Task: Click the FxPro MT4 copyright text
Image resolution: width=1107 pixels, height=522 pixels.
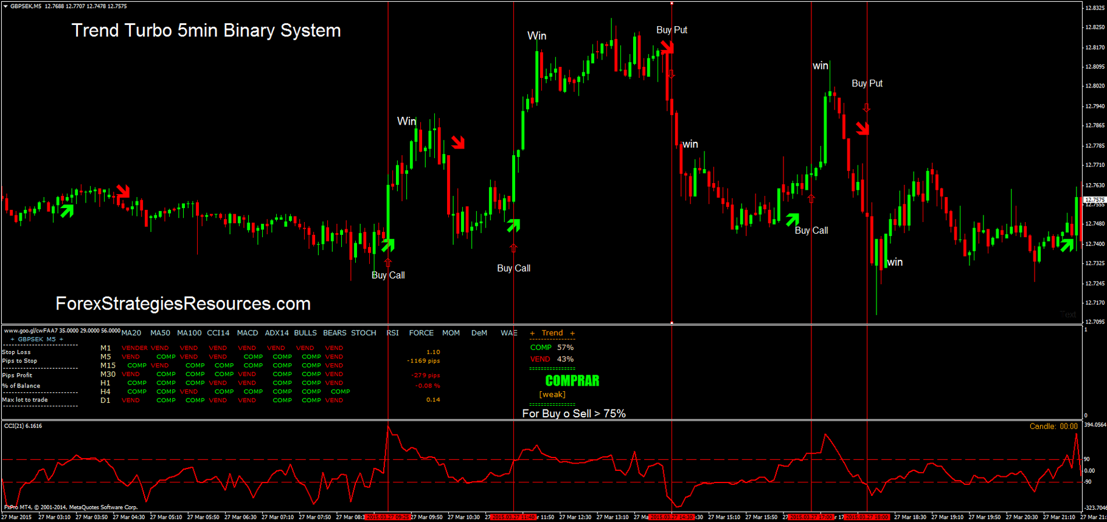Action: point(71,507)
